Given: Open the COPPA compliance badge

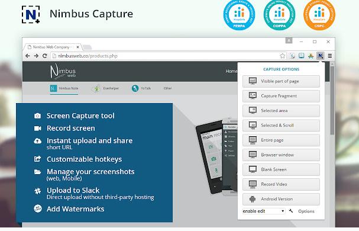Looking at the screenshot, I should pos(279,15).
